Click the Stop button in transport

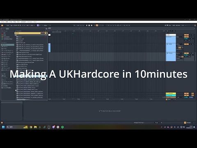point(89,25)
